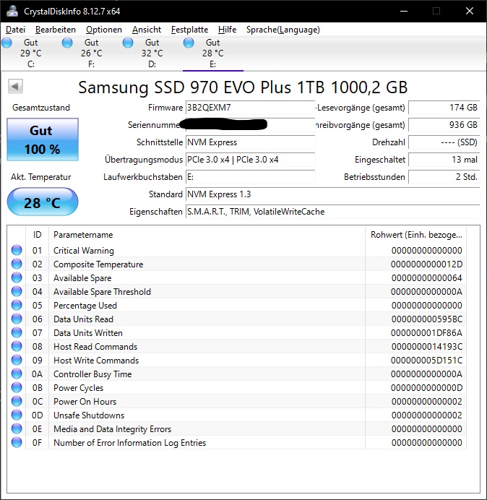Switch to the E: drive tab at 28 °C
The image size is (487, 500).
tap(212, 53)
